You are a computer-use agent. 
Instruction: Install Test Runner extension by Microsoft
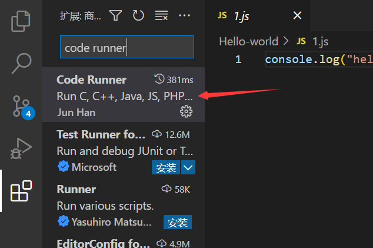166,167
